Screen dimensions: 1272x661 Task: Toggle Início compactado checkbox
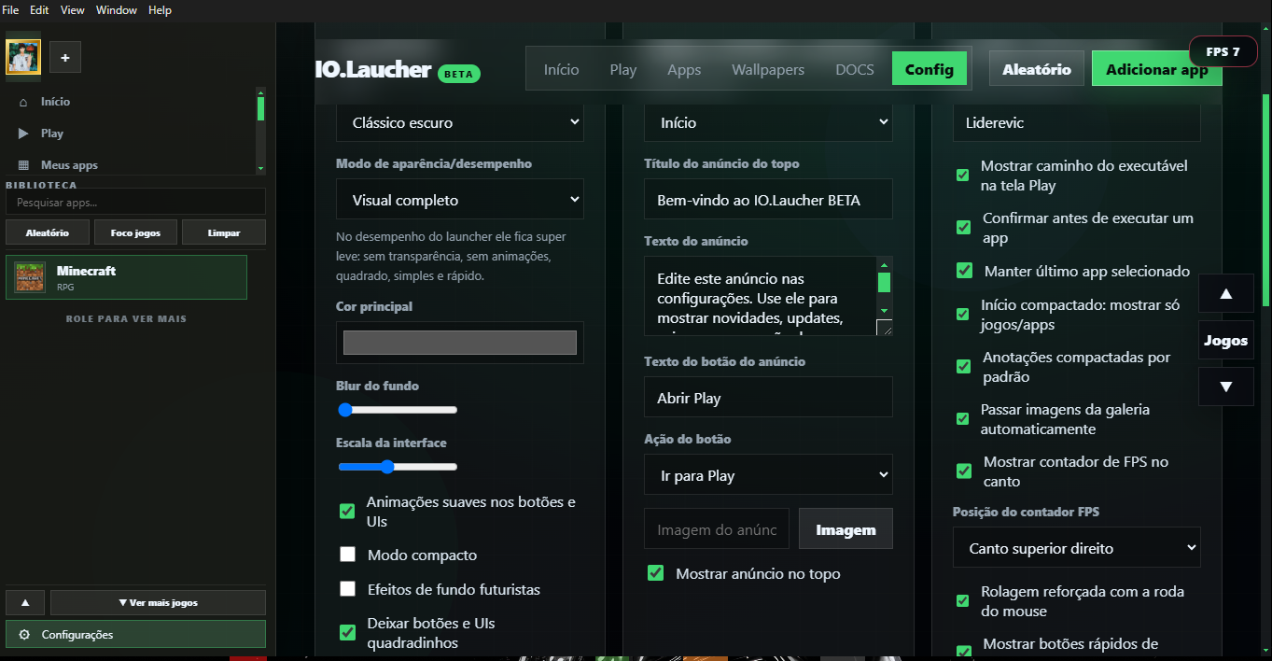[x=962, y=315]
